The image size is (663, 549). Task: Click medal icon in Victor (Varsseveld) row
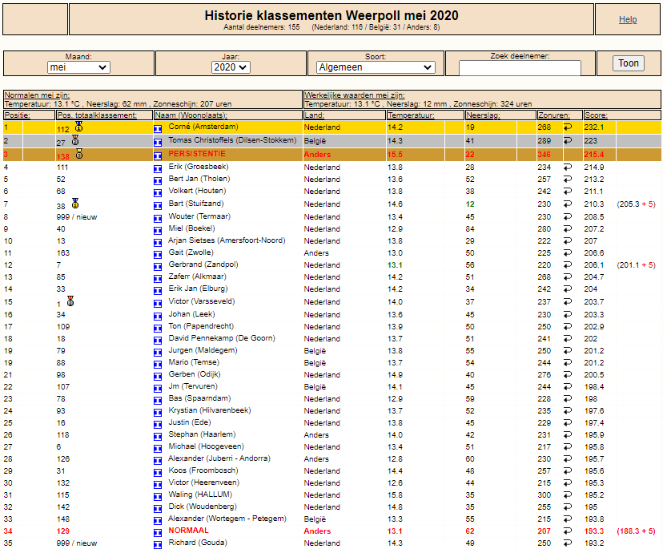(x=70, y=301)
